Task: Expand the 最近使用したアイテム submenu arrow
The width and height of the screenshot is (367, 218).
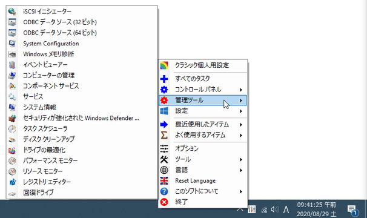Action: [241, 125]
